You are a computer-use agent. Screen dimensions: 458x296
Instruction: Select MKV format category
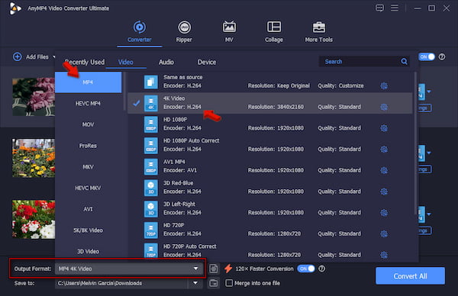(x=89, y=167)
